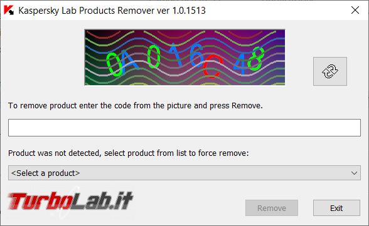The width and height of the screenshot is (369, 226).
Task: Focus the captcha code input field
Action: tap(184, 128)
